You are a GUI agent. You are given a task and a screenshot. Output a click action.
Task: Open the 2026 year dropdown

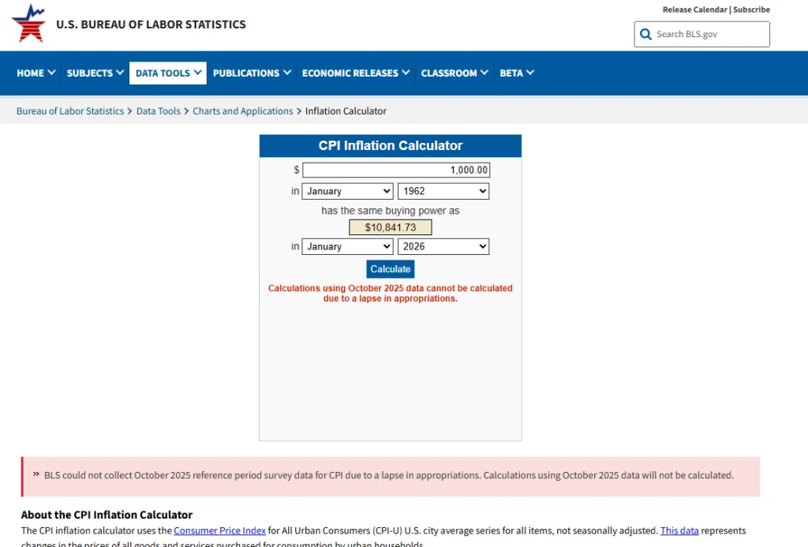pos(443,246)
